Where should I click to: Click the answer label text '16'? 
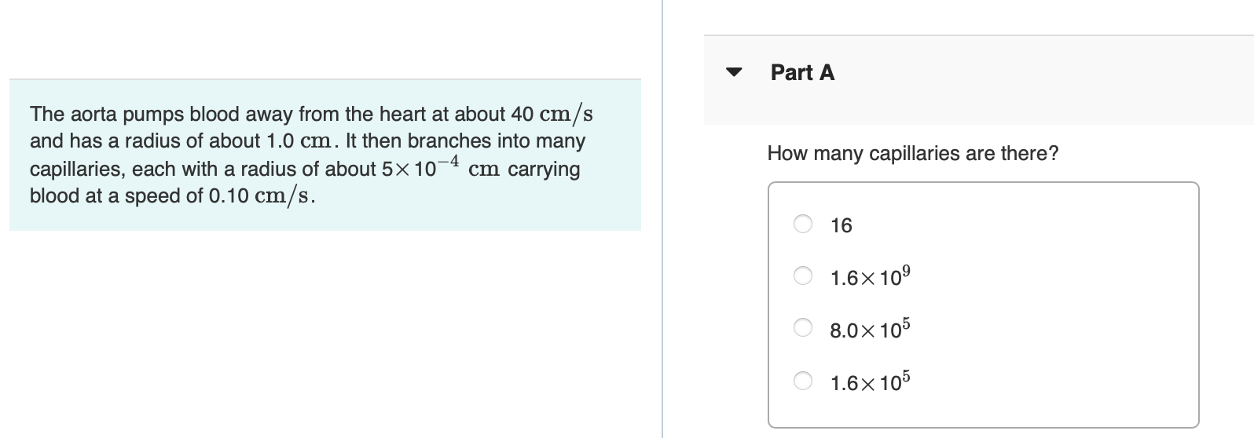coord(841,226)
